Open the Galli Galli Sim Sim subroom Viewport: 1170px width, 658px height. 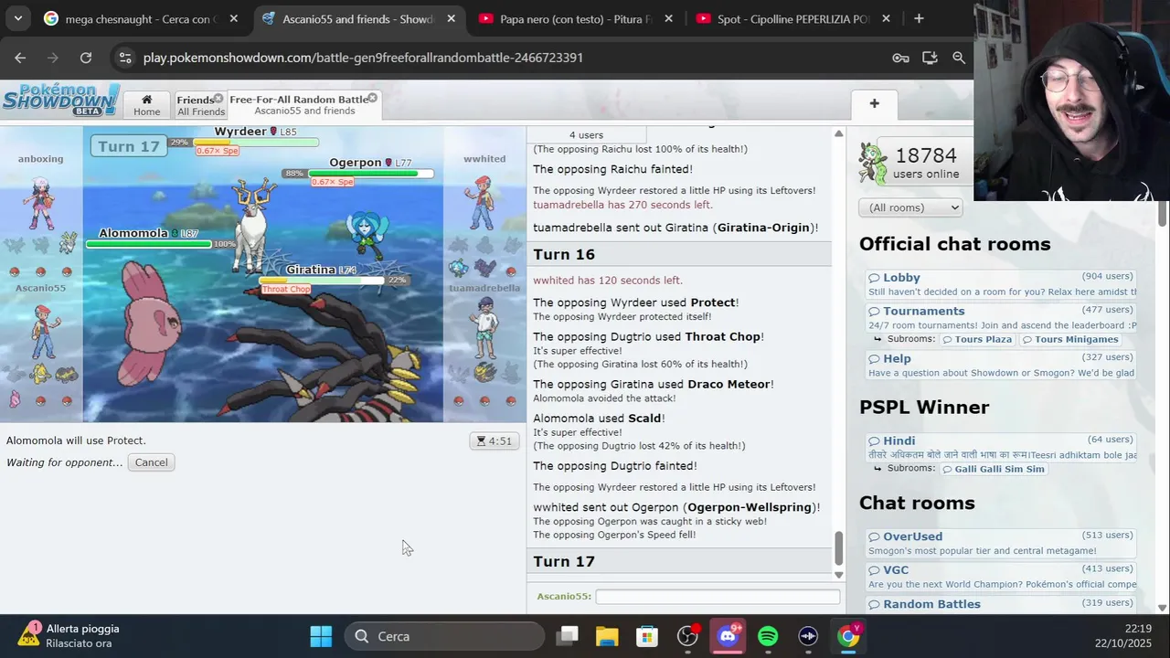click(x=993, y=469)
